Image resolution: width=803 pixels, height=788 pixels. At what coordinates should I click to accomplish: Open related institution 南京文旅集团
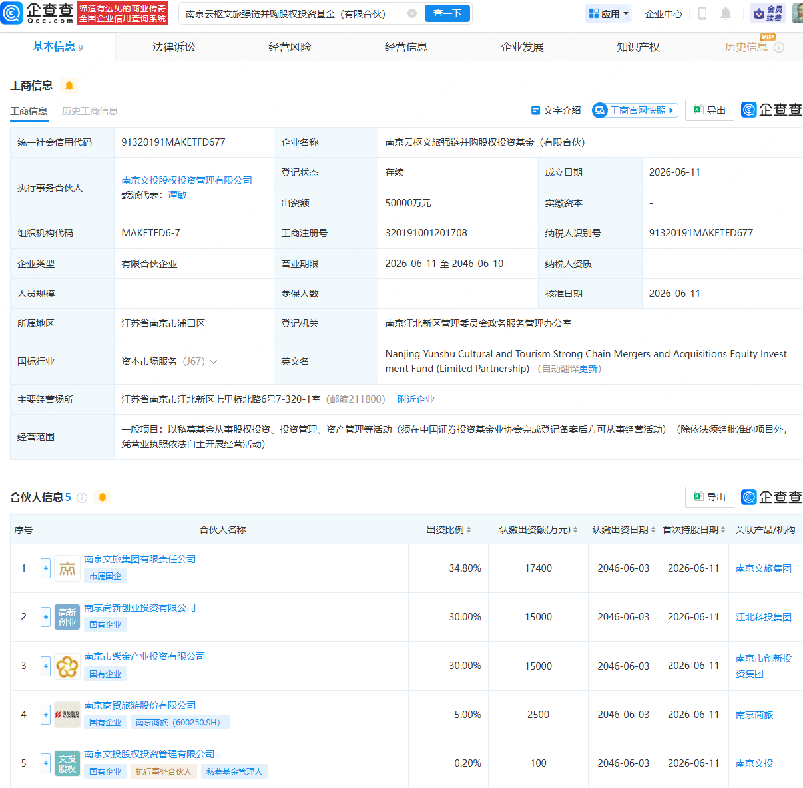click(764, 568)
